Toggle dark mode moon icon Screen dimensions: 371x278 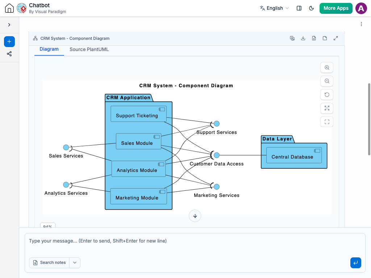click(x=311, y=8)
